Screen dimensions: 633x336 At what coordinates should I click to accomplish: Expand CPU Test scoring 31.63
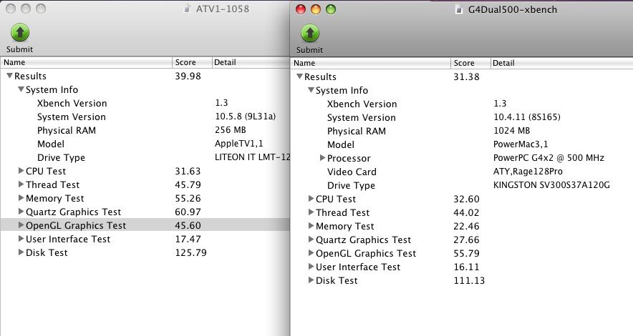coord(21,171)
